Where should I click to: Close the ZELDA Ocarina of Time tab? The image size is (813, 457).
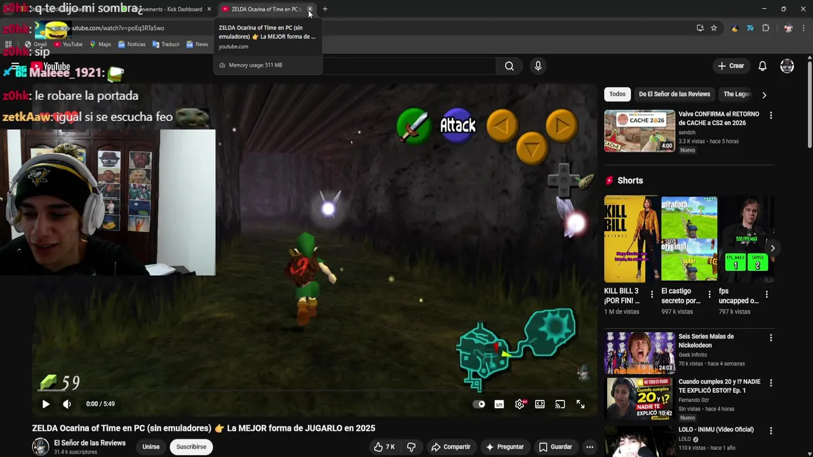(x=310, y=9)
